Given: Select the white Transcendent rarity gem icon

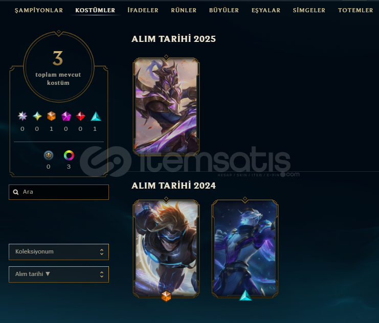Looking at the screenshot, I should [23, 116].
